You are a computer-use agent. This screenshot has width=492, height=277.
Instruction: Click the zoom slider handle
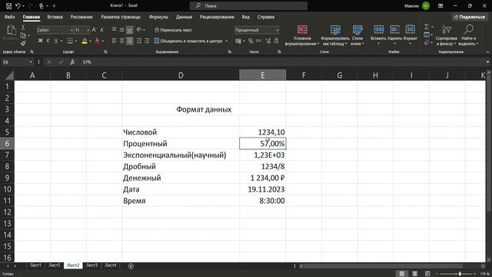[460, 274]
